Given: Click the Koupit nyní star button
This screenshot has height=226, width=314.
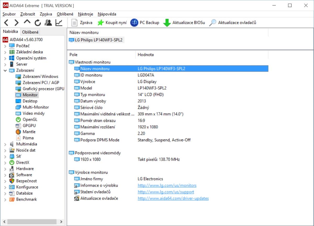Looking at the screenshot, I should point(112,23).
